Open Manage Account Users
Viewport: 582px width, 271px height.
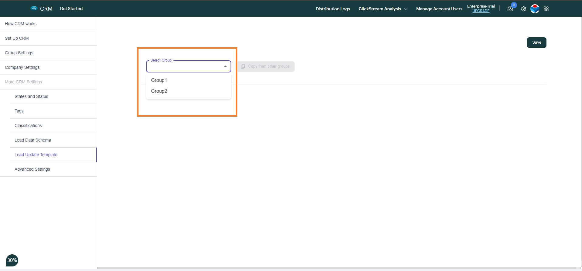pyautogui.click(x=439, y=9)
